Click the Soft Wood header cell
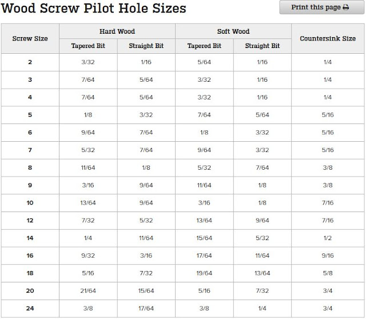The height and width of the screenshot is (319, 366). (x=233, y=31)
